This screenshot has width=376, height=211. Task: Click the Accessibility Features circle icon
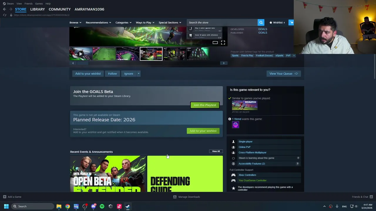point(233,164)
